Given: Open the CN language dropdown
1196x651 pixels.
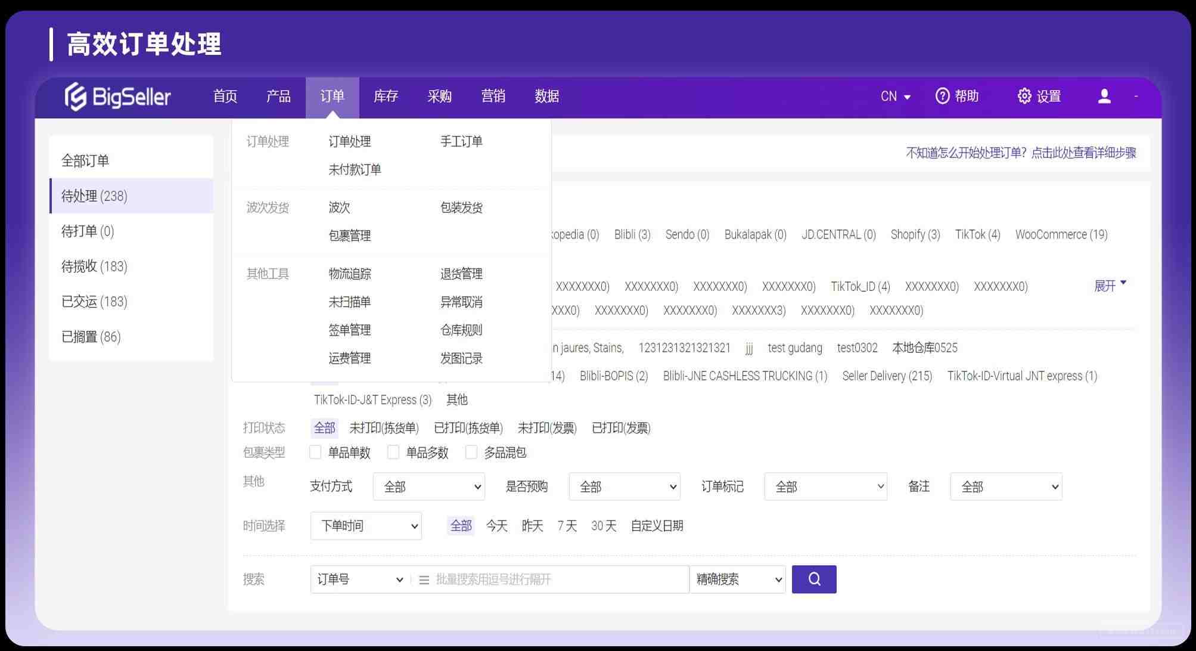Looking at the screenshot, I should coord(895,96).
